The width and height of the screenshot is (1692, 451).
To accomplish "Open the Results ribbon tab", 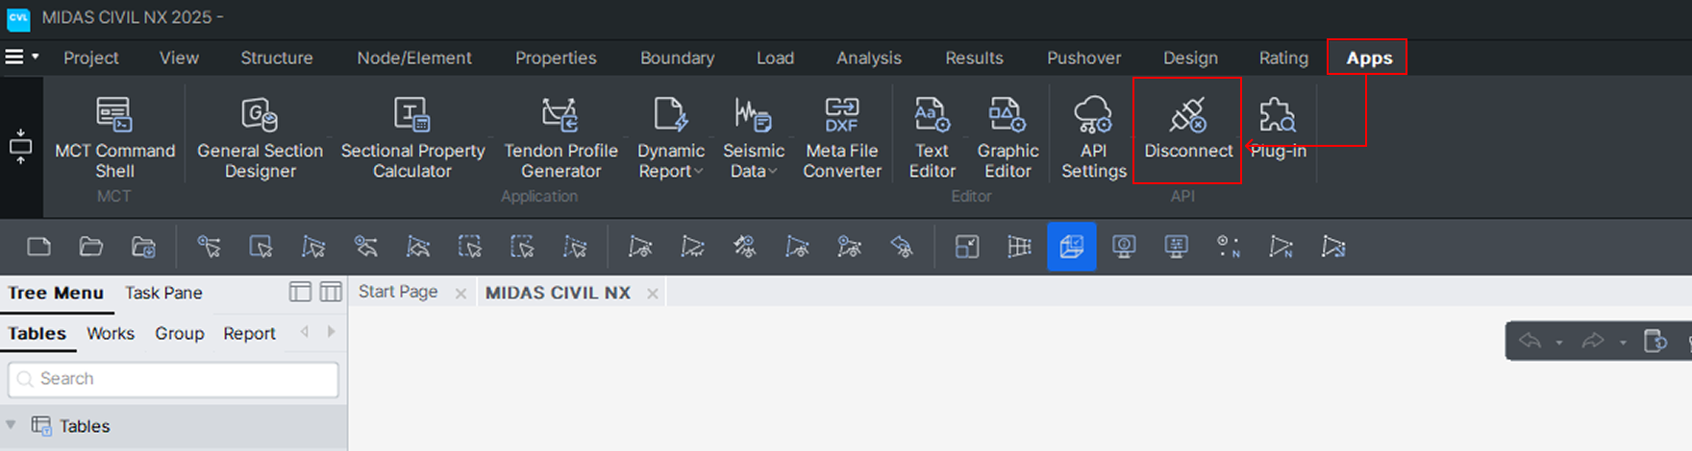I will (974, 58).
